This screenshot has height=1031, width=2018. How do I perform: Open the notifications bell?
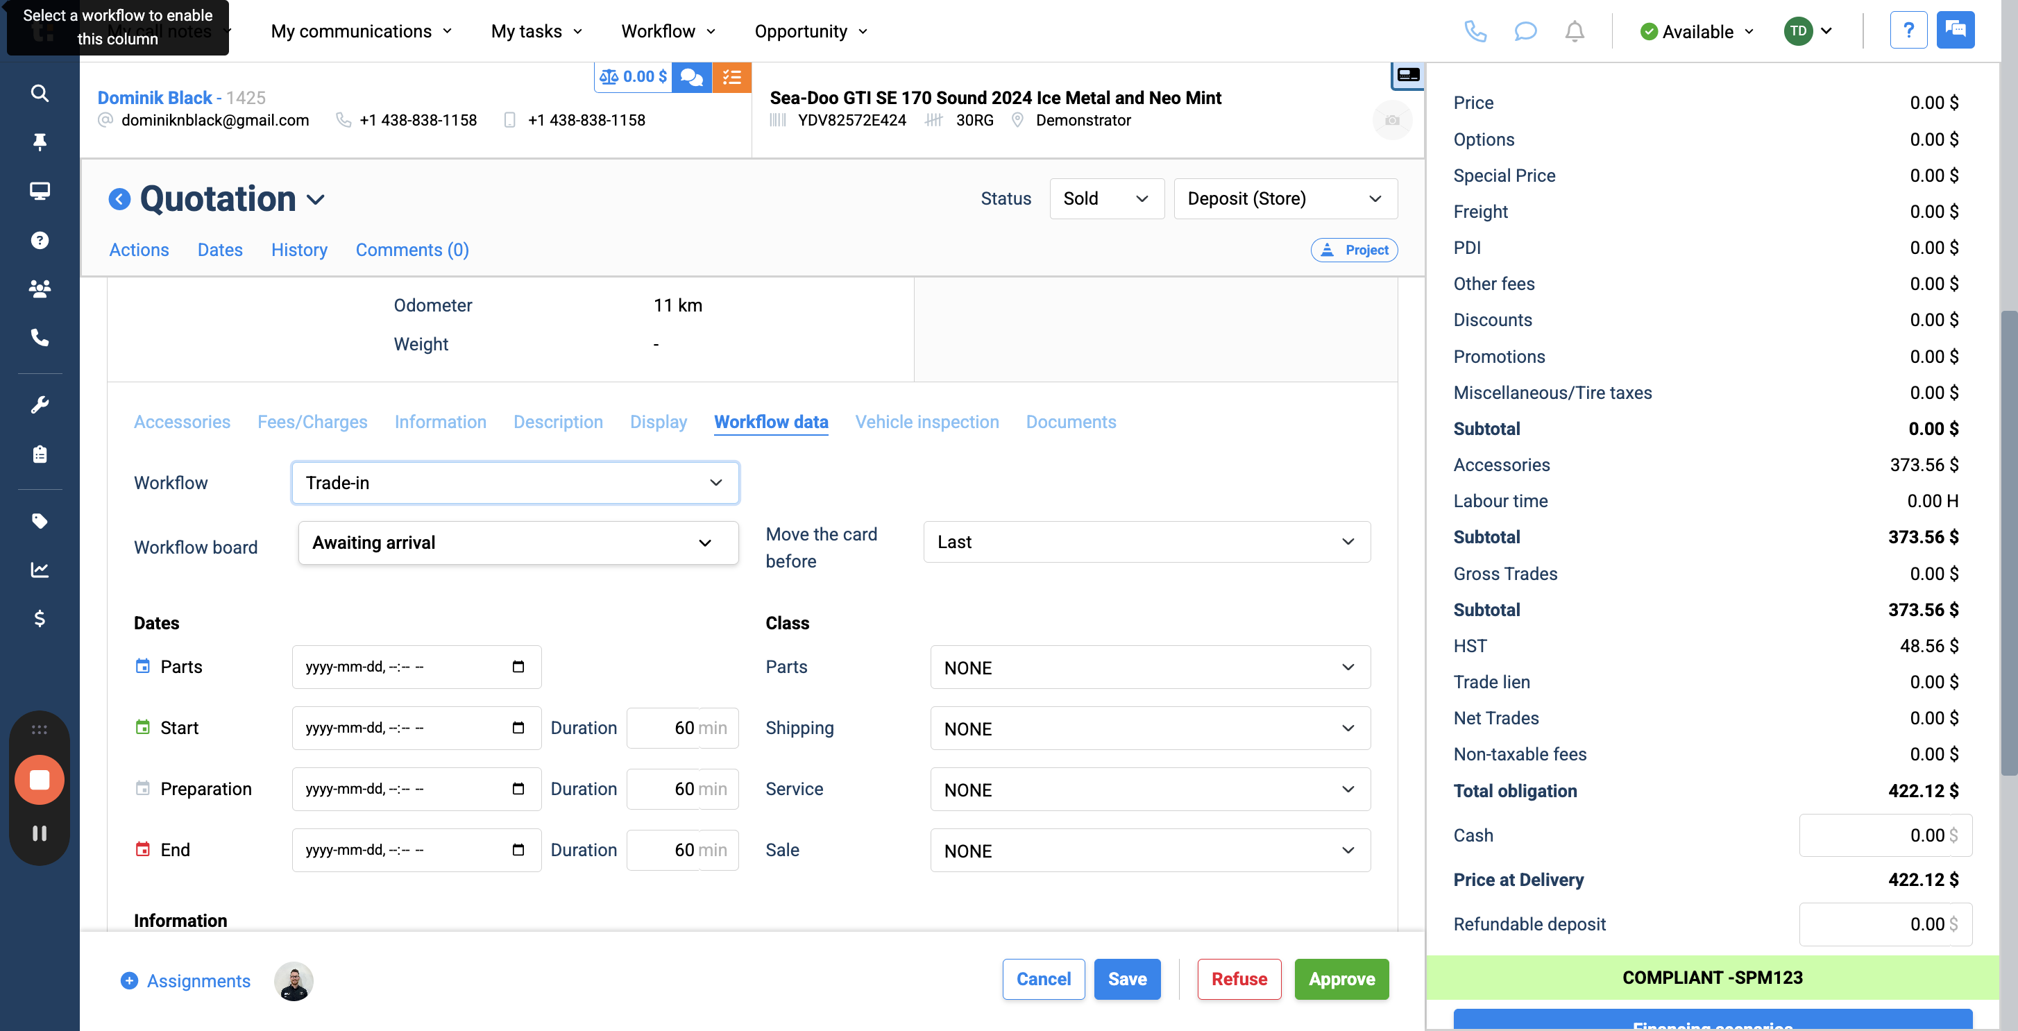pyautogui.click(x=1575, y=31)
